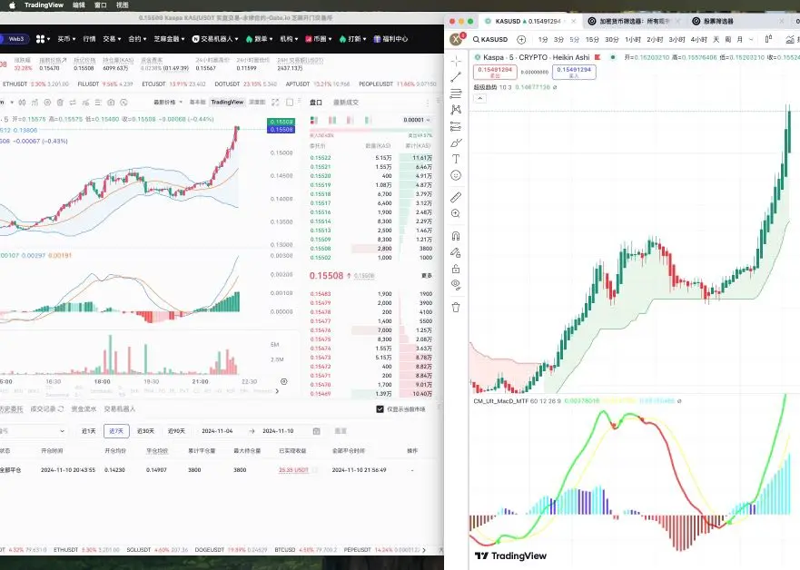The image size is (800, 570).
Task: Toggle stay-in-drawing-mode pencil lock icon
Action: [456, 252]
